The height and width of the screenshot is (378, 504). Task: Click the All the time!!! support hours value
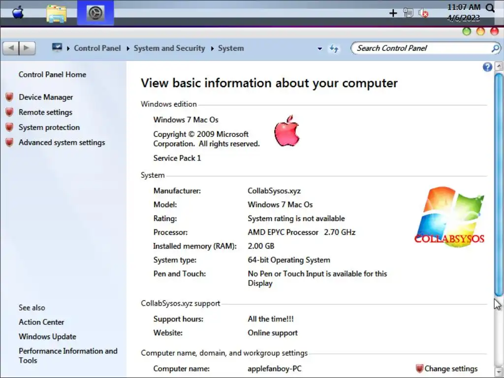tap(271, 319)
